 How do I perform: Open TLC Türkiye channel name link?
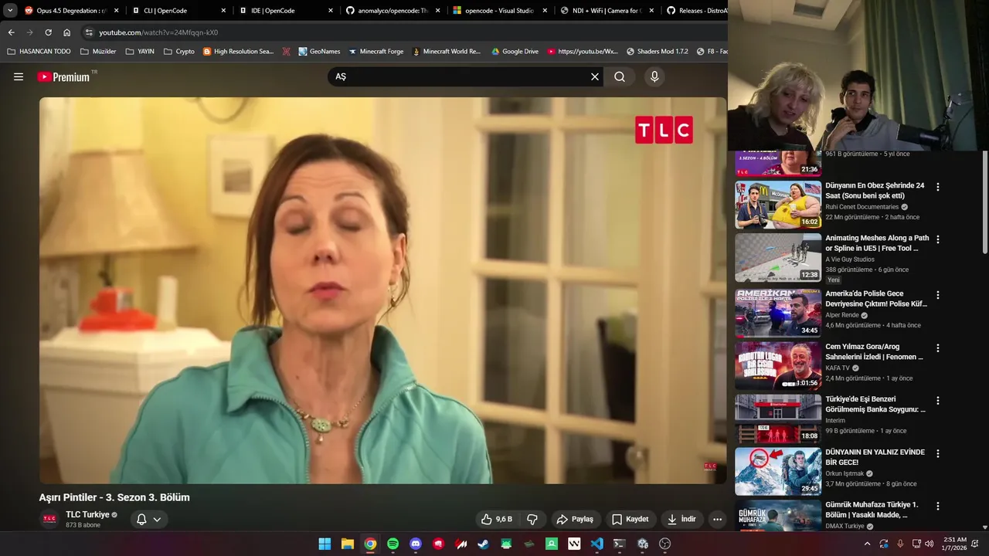pos(87,514)
